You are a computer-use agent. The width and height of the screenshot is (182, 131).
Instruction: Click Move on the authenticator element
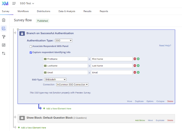pyautogui.click(x=129, y=101)
